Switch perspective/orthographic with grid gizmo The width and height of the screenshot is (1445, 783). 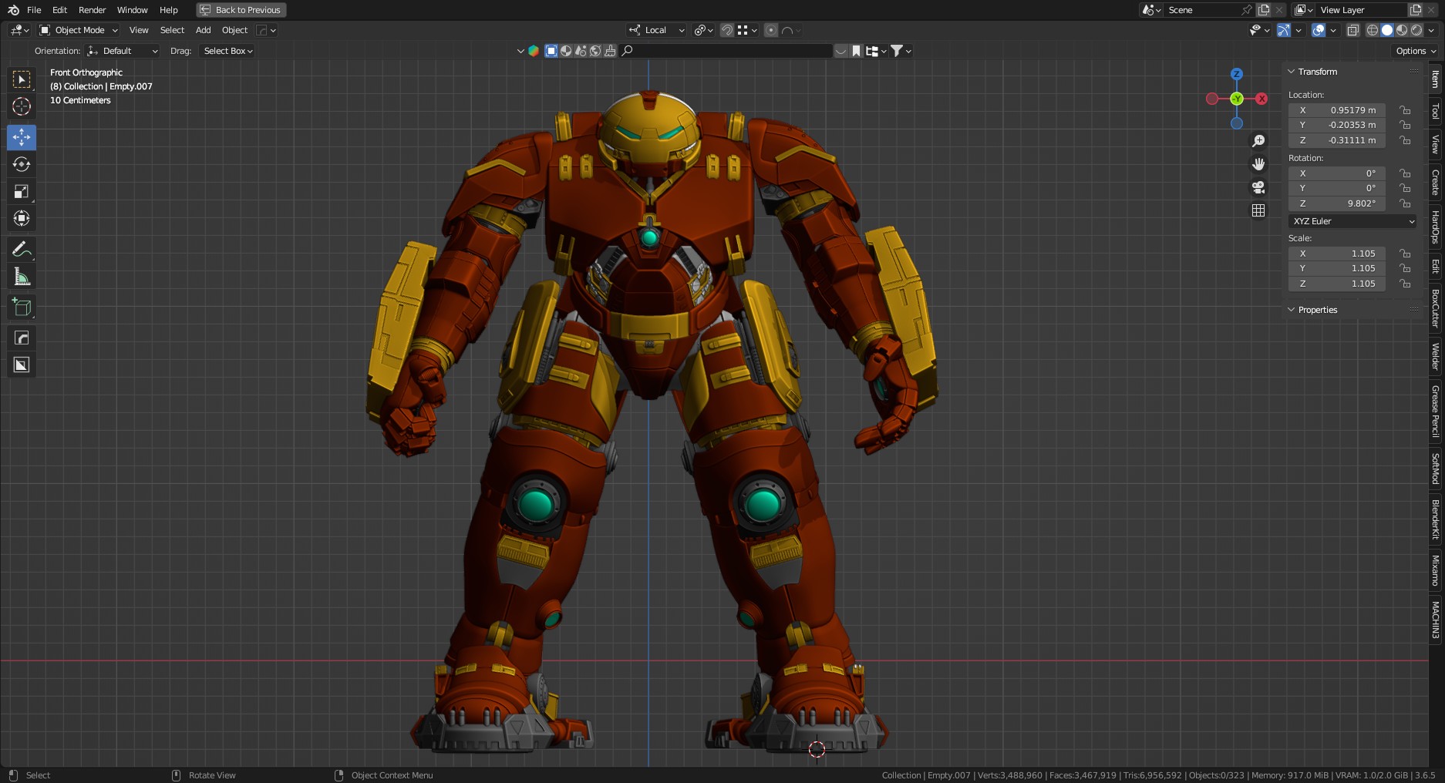1258,210
